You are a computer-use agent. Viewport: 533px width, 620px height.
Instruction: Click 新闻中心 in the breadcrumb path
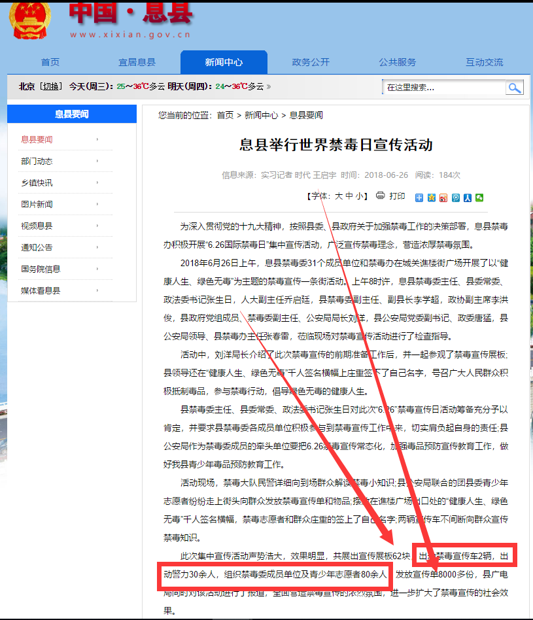coord(262,115)
